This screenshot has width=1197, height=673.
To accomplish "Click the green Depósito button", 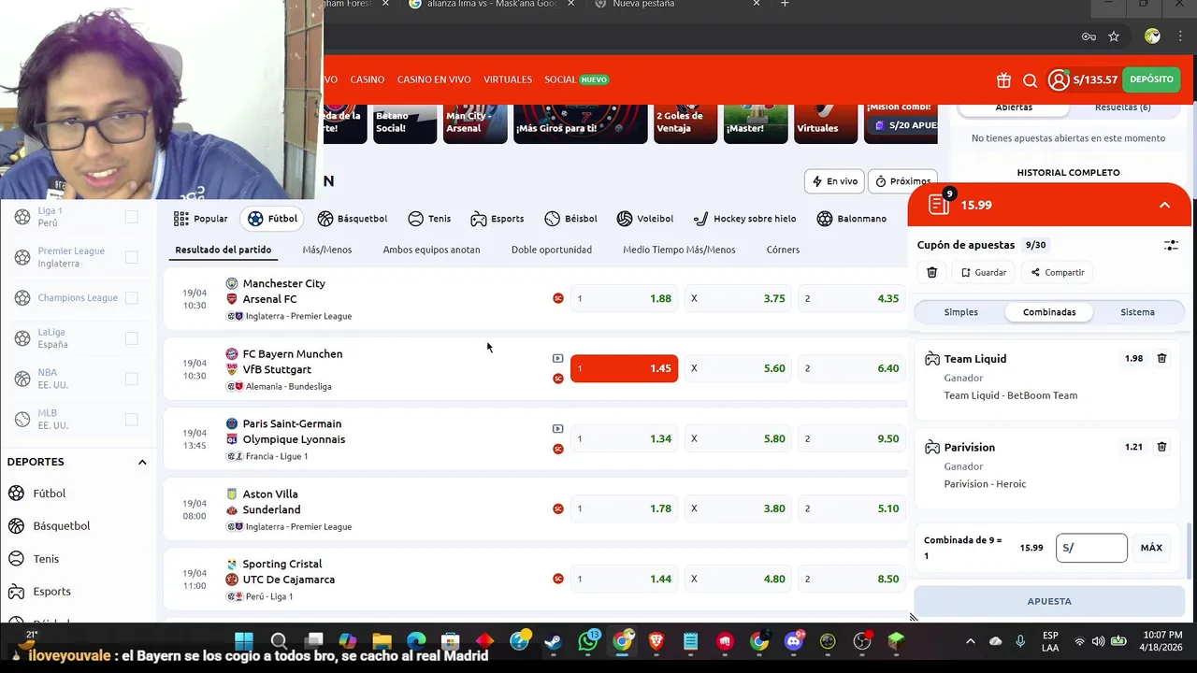I will 1151,79.
